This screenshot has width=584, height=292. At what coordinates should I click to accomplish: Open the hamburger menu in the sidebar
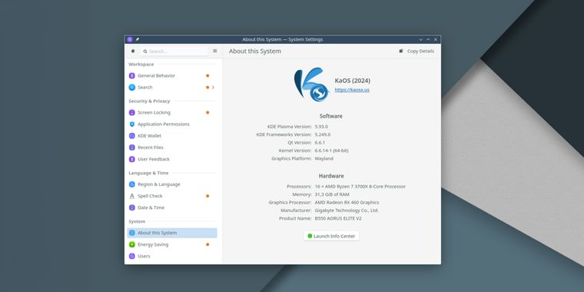(x=215, y=51)
